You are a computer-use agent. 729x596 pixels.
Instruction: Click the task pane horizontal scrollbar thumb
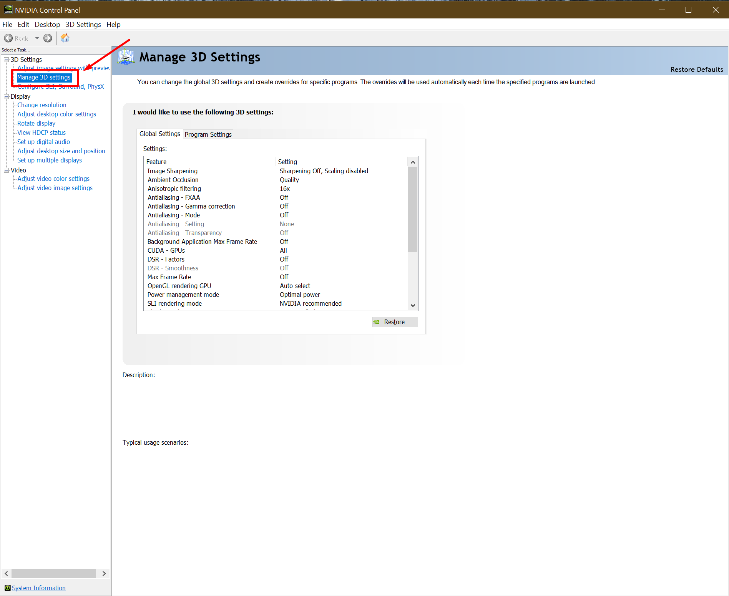54,573
